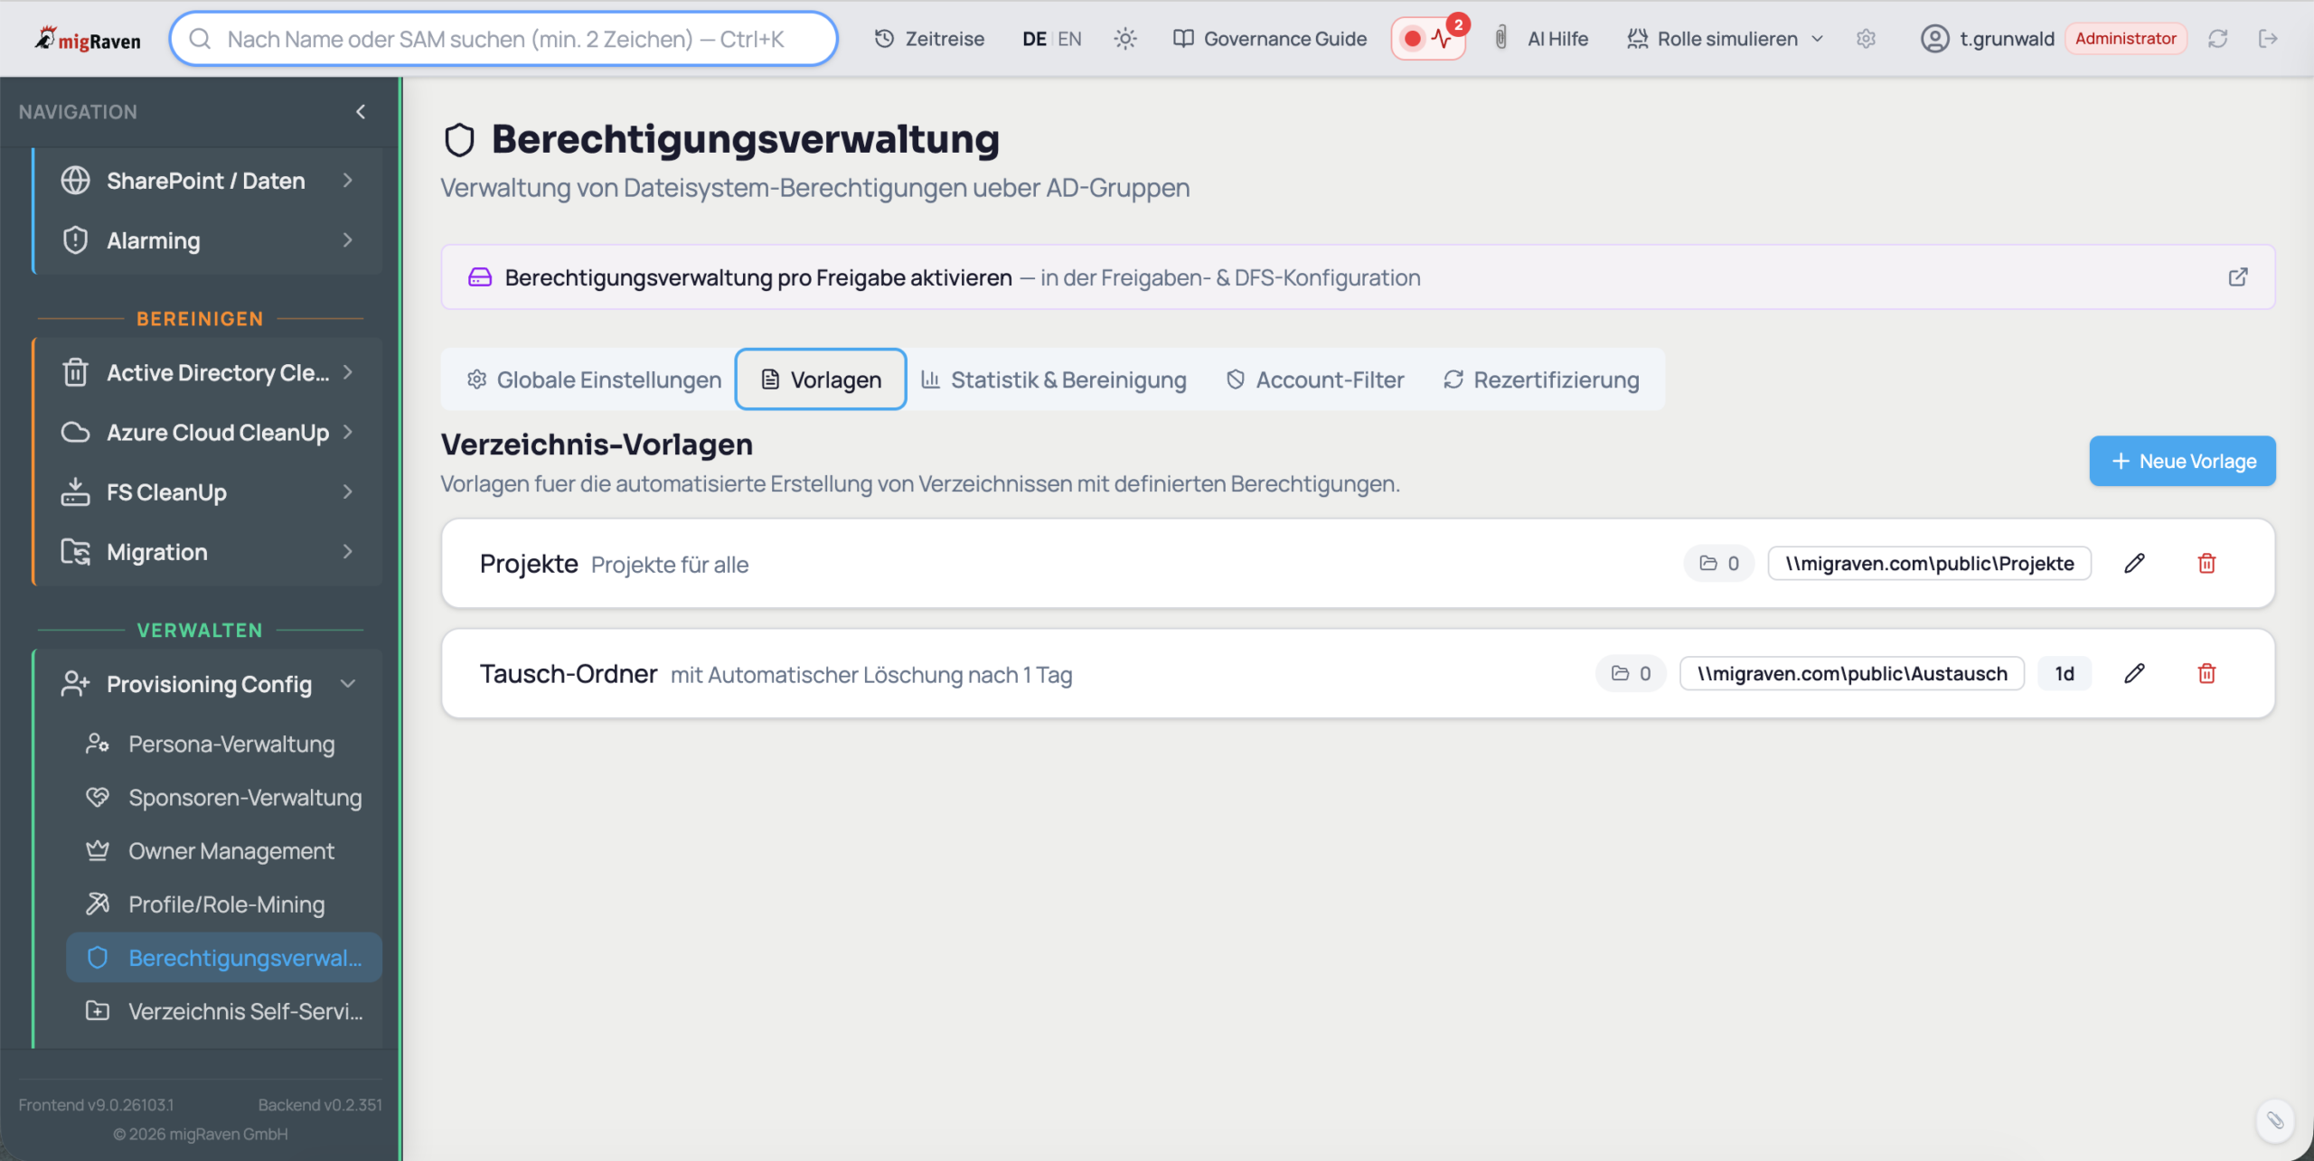The width and height of the screenshot is (2314, 1161).
Task: Collapse the navigation sidebar with chevron
Action: pos(361,112)
